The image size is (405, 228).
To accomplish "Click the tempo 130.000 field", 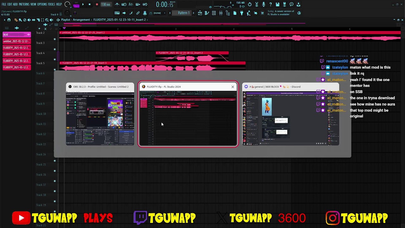I will [106, 4].
